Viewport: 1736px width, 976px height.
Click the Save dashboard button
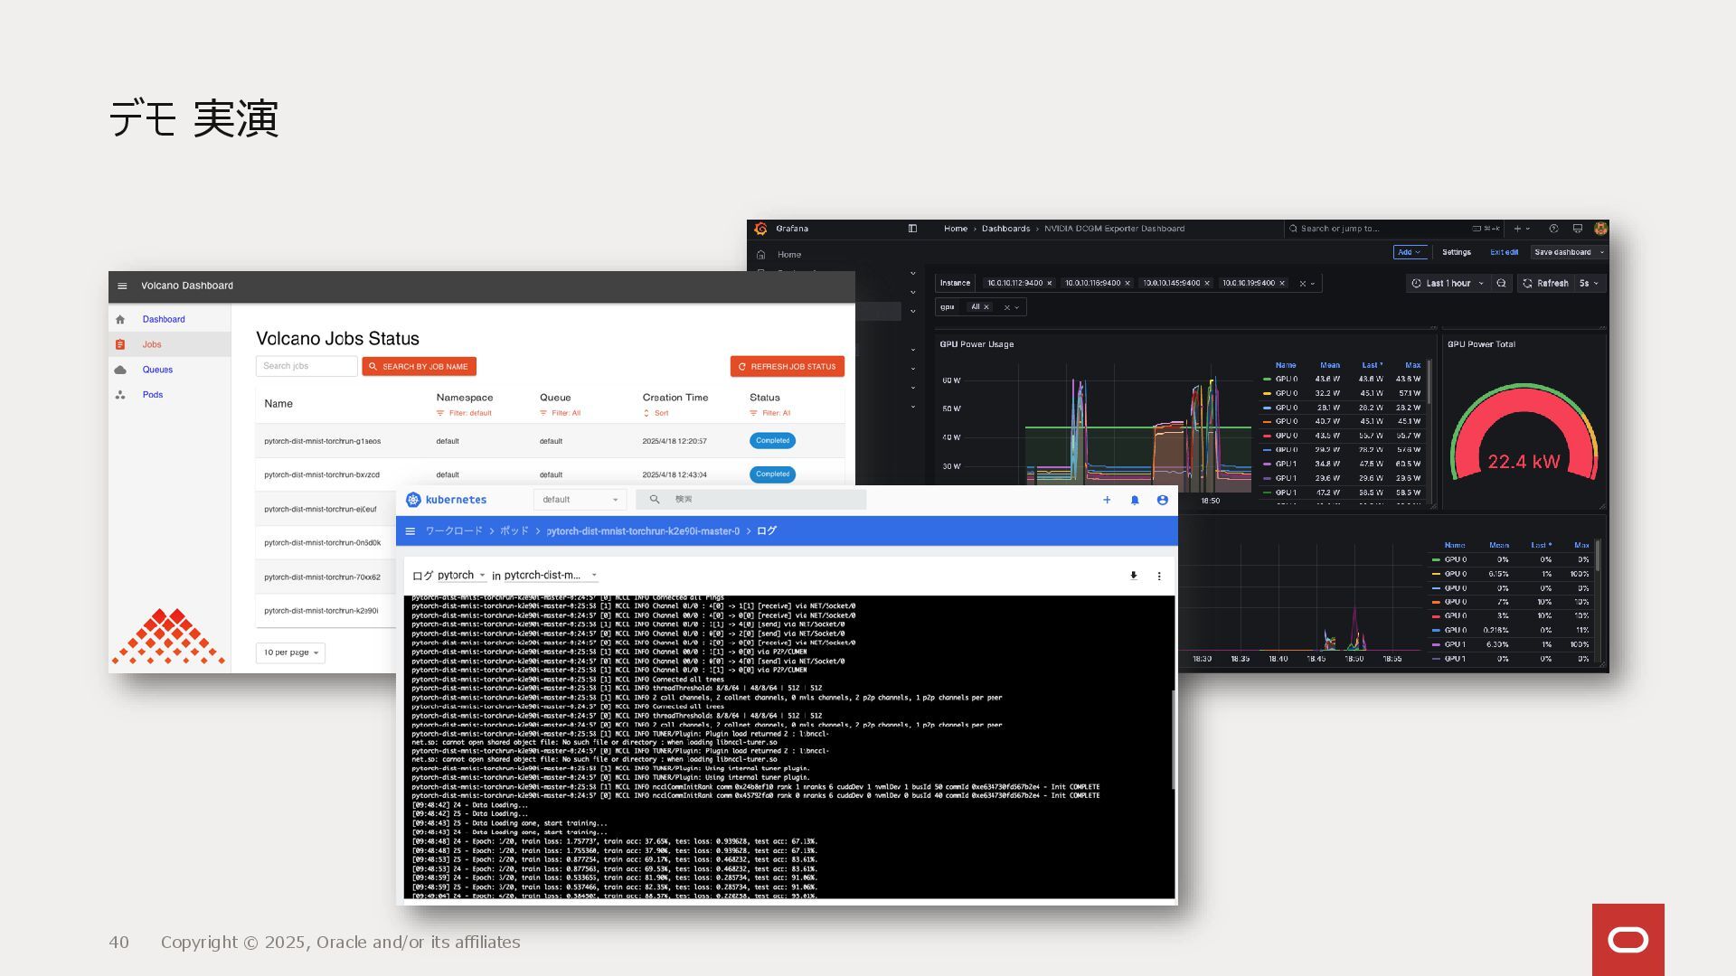point(1561,252)
